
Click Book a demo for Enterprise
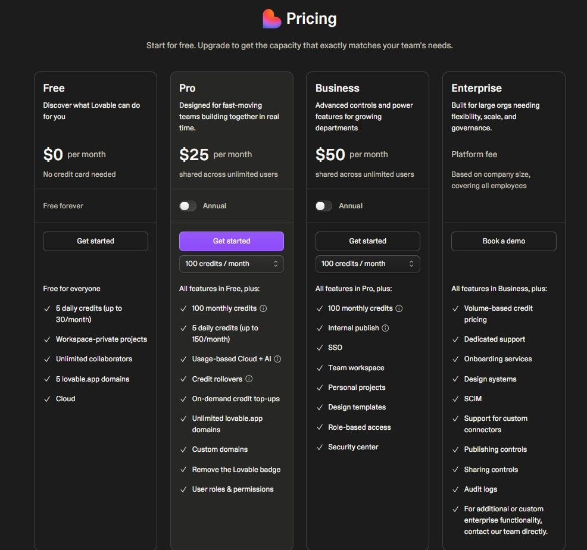coord(504,242)
